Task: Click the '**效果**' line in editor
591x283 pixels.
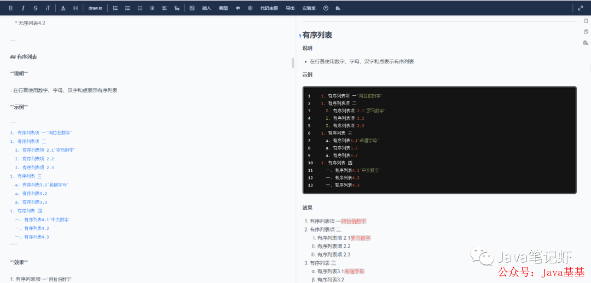Action: tap(19, 262)
